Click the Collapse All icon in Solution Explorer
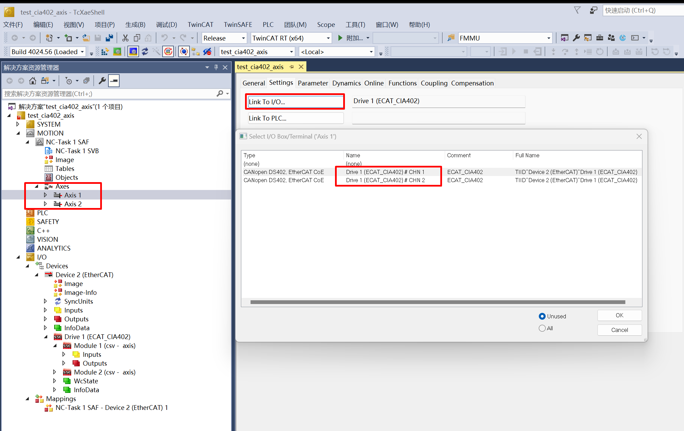 click(x=87, y=81)
